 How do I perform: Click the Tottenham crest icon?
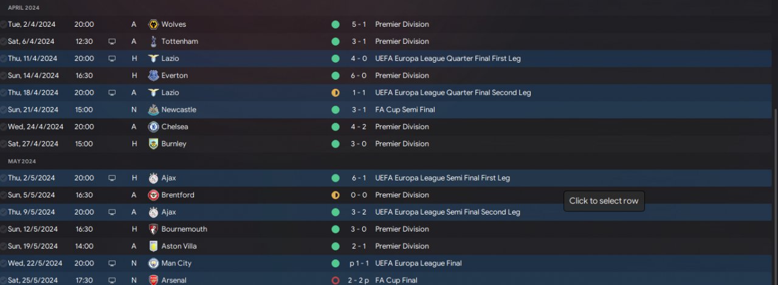153,41
